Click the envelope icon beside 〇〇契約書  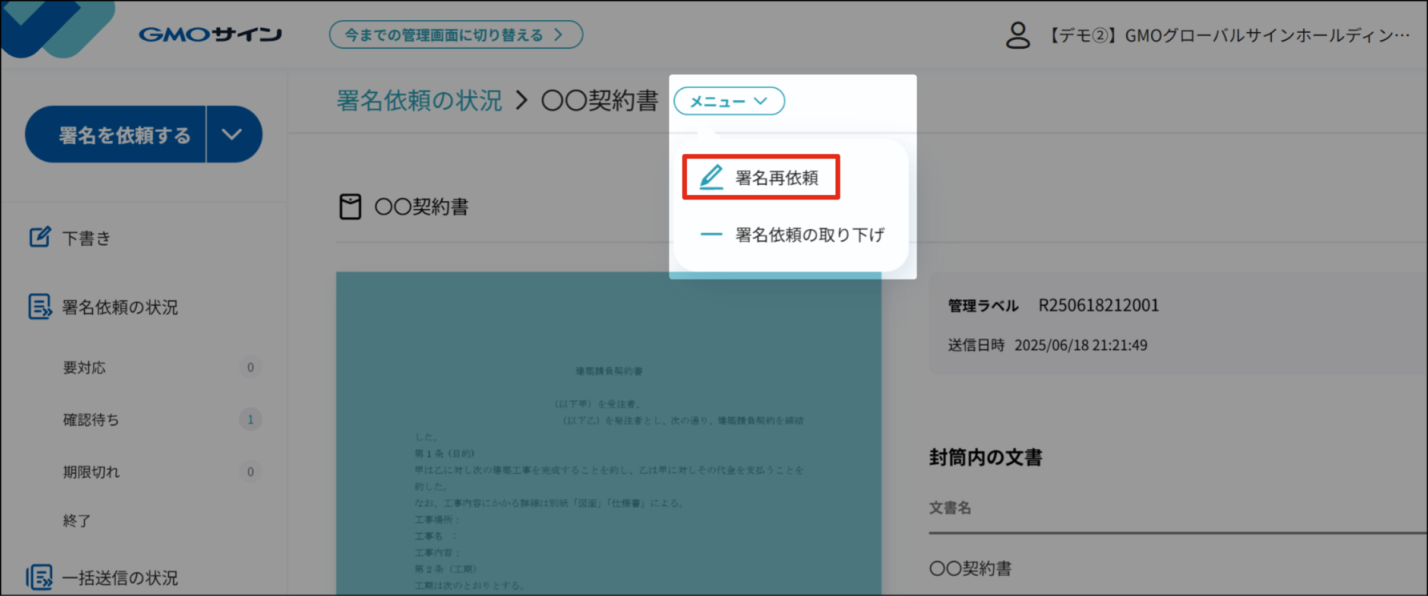[x=350, y=207]
